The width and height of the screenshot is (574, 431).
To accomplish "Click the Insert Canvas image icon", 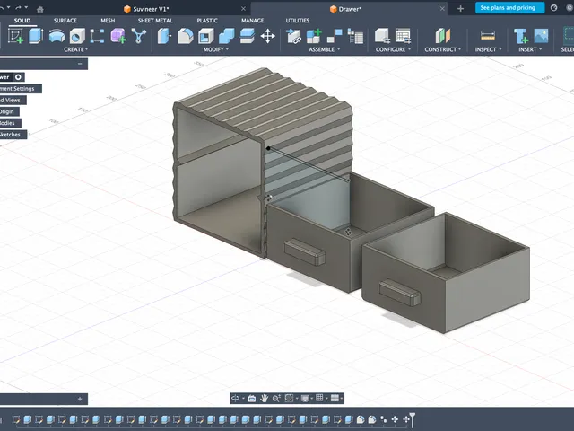I will coord(541,36).
